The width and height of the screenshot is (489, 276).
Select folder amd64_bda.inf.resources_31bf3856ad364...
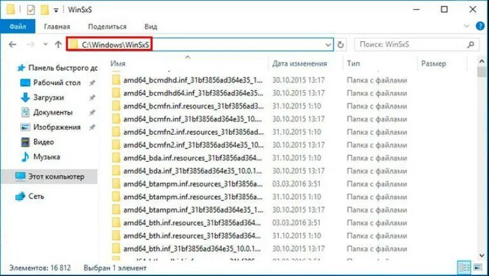pos(193,158)
